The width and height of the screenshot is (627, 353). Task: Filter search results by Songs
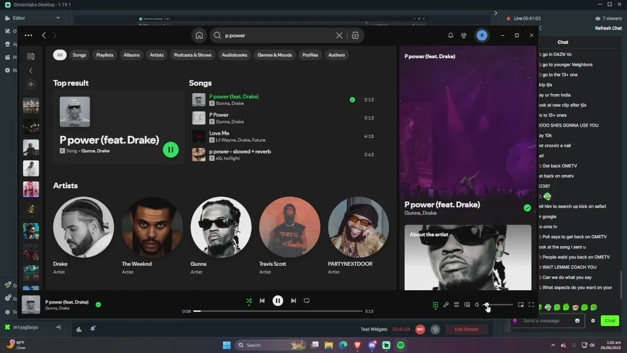pyautogui.click(x=79, y=55)
